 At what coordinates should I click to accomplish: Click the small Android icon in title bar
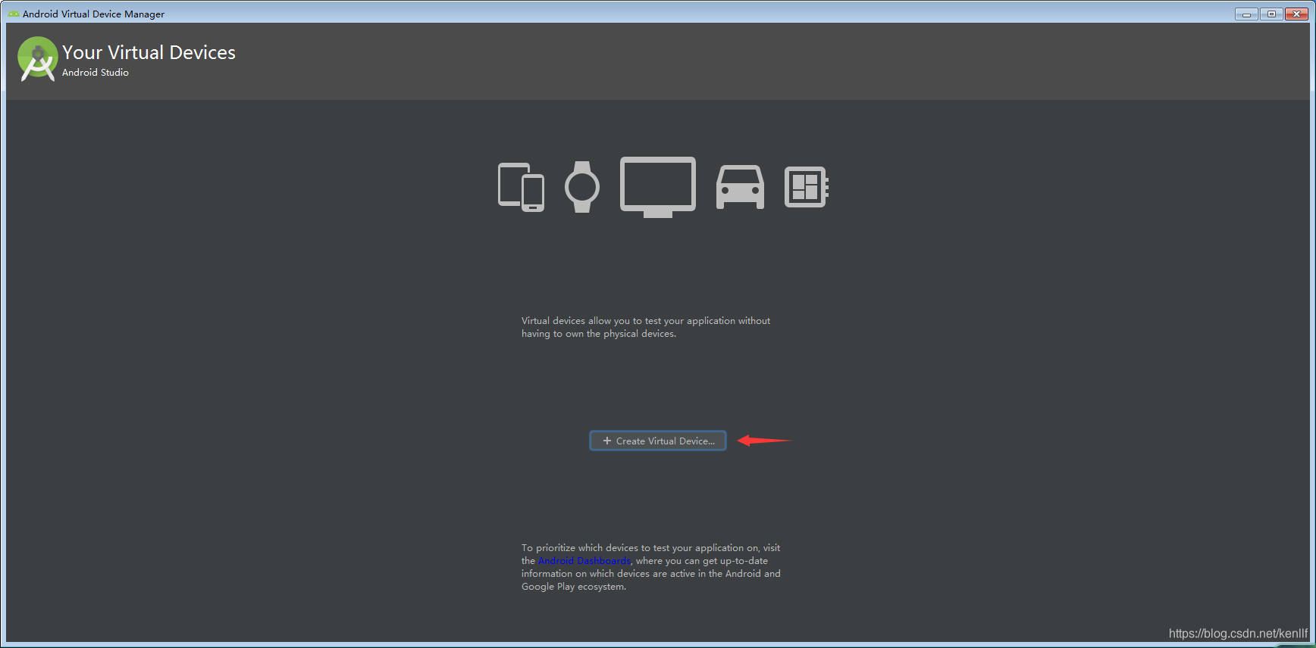[14, 14]
